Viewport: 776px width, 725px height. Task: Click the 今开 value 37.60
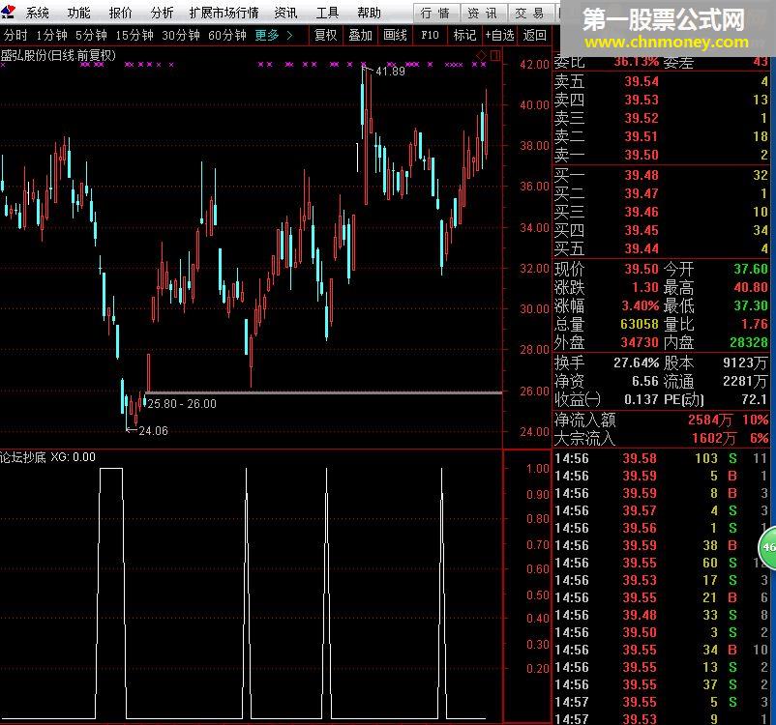coord(751,269)
